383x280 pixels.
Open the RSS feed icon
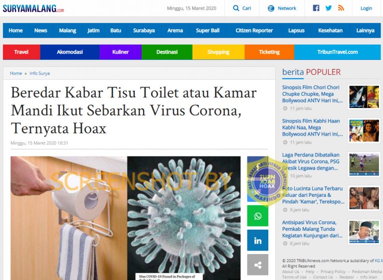341,8
